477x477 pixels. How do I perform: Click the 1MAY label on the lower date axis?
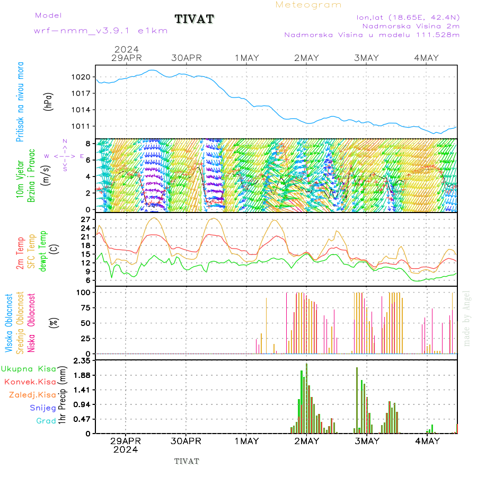pyautogui.click(x=246, y=441)
